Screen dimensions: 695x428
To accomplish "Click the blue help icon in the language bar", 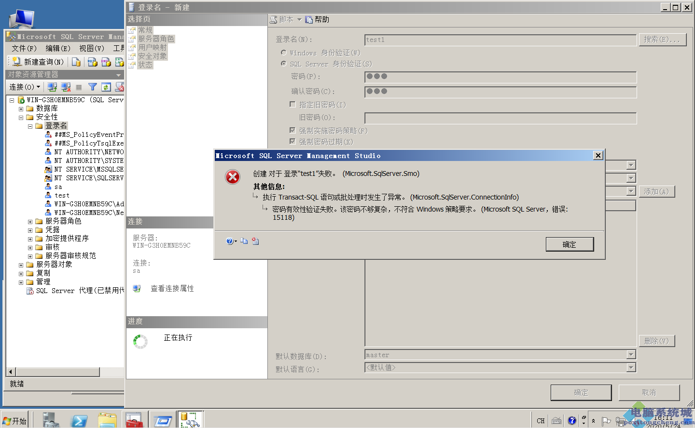I will (x=572, y=420).
